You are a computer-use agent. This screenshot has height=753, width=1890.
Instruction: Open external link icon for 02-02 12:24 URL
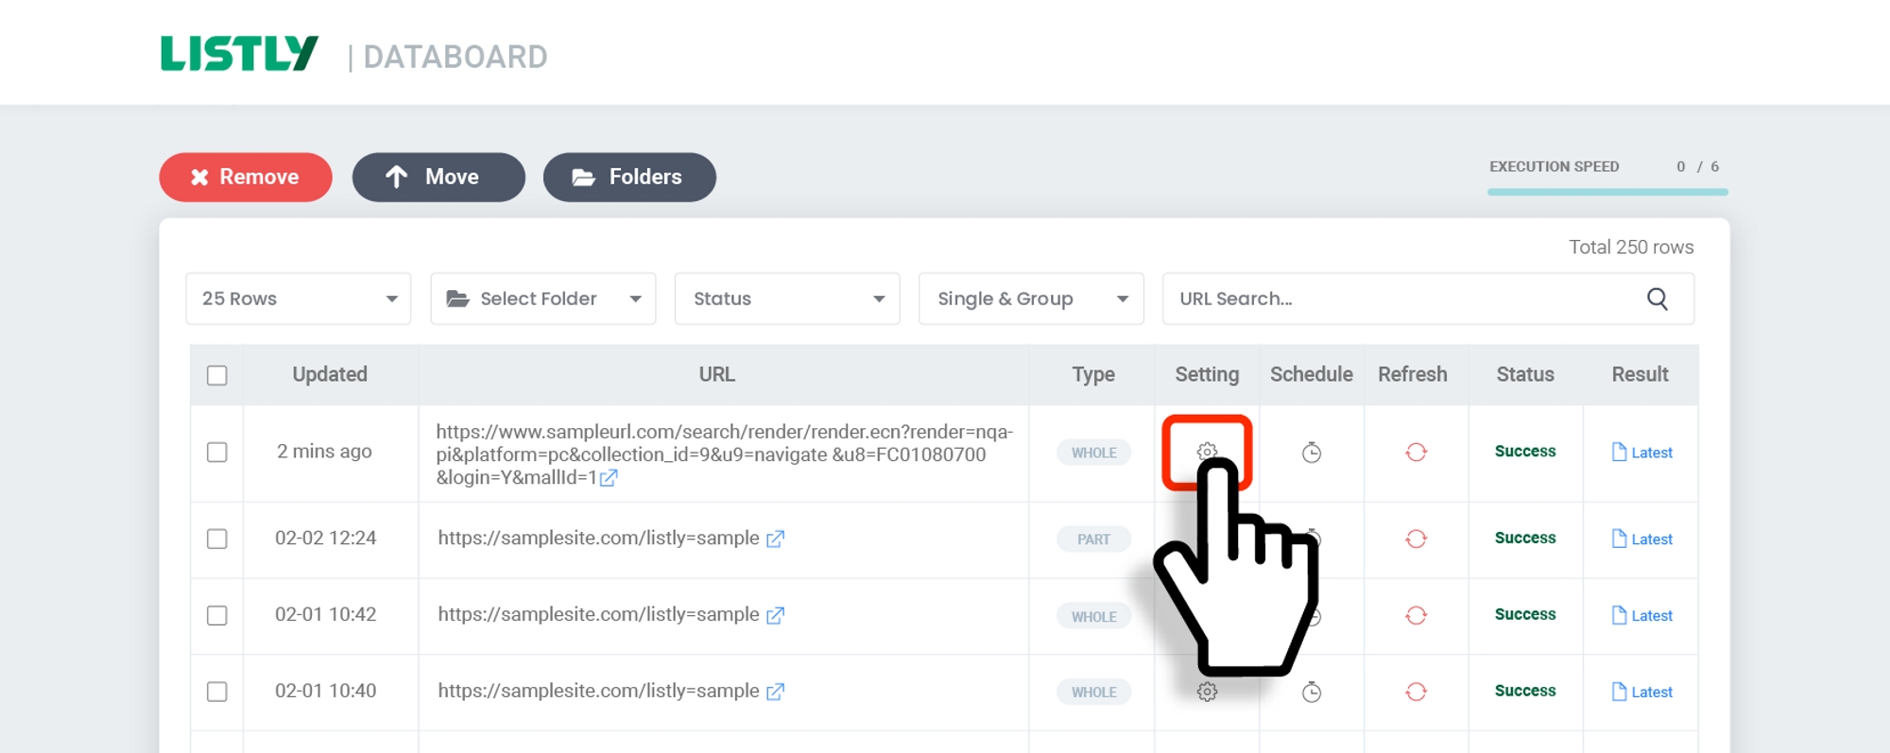(x=775, y=539)
